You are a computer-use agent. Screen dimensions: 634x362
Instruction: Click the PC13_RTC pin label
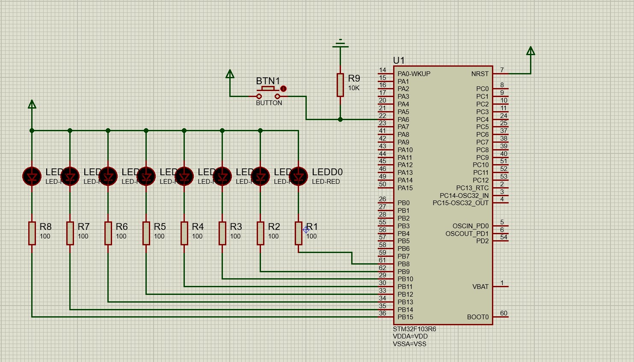(x=472, y=188)
